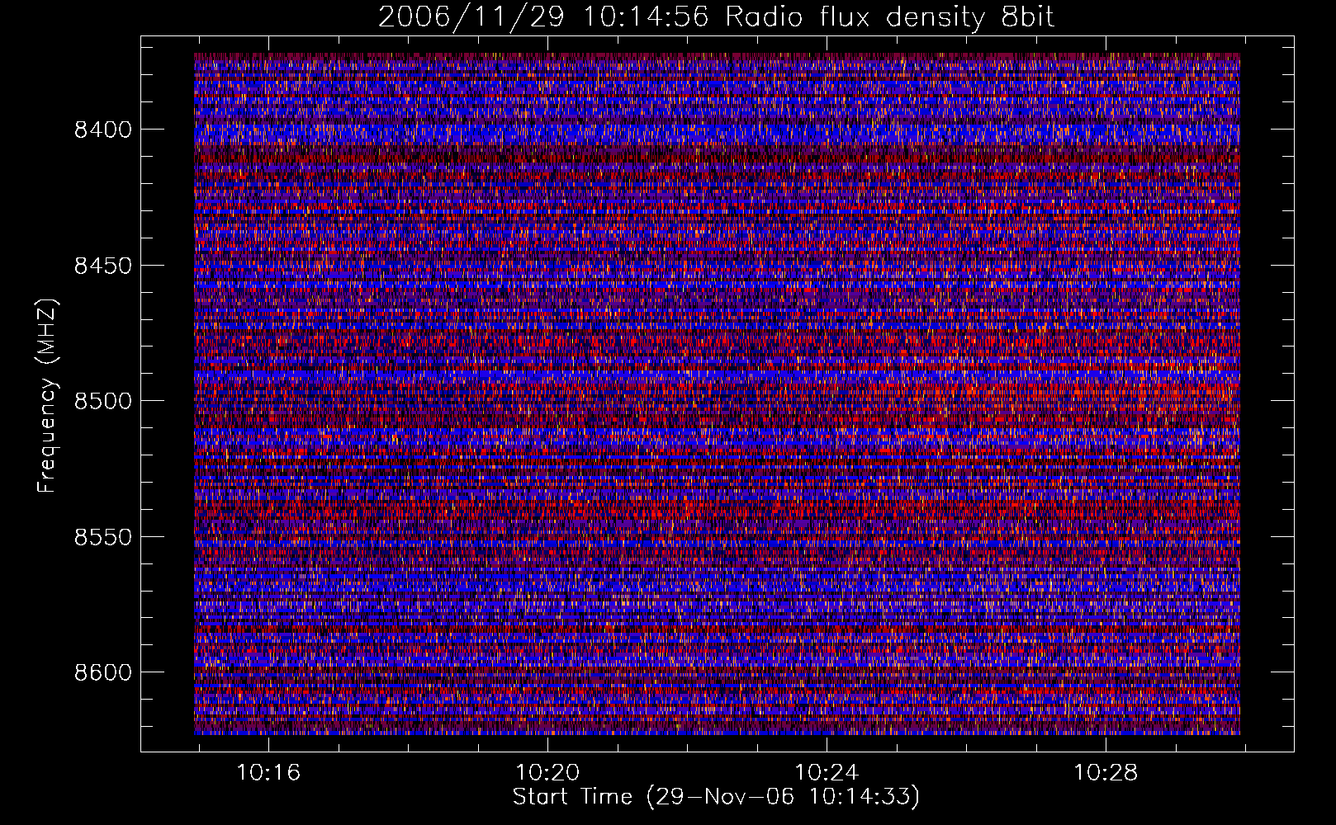Screen dimensions: 1336x825
Task: Click the 8400 frequency tick label
Action: [103, 130]
